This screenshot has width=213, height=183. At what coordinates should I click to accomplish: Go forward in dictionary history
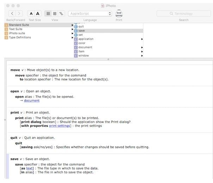pos(19,13)
